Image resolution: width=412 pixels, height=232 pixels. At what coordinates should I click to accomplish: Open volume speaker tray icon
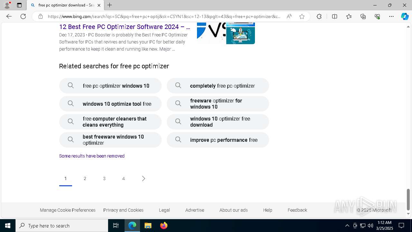pyautogui.click(x=370, y=226)
